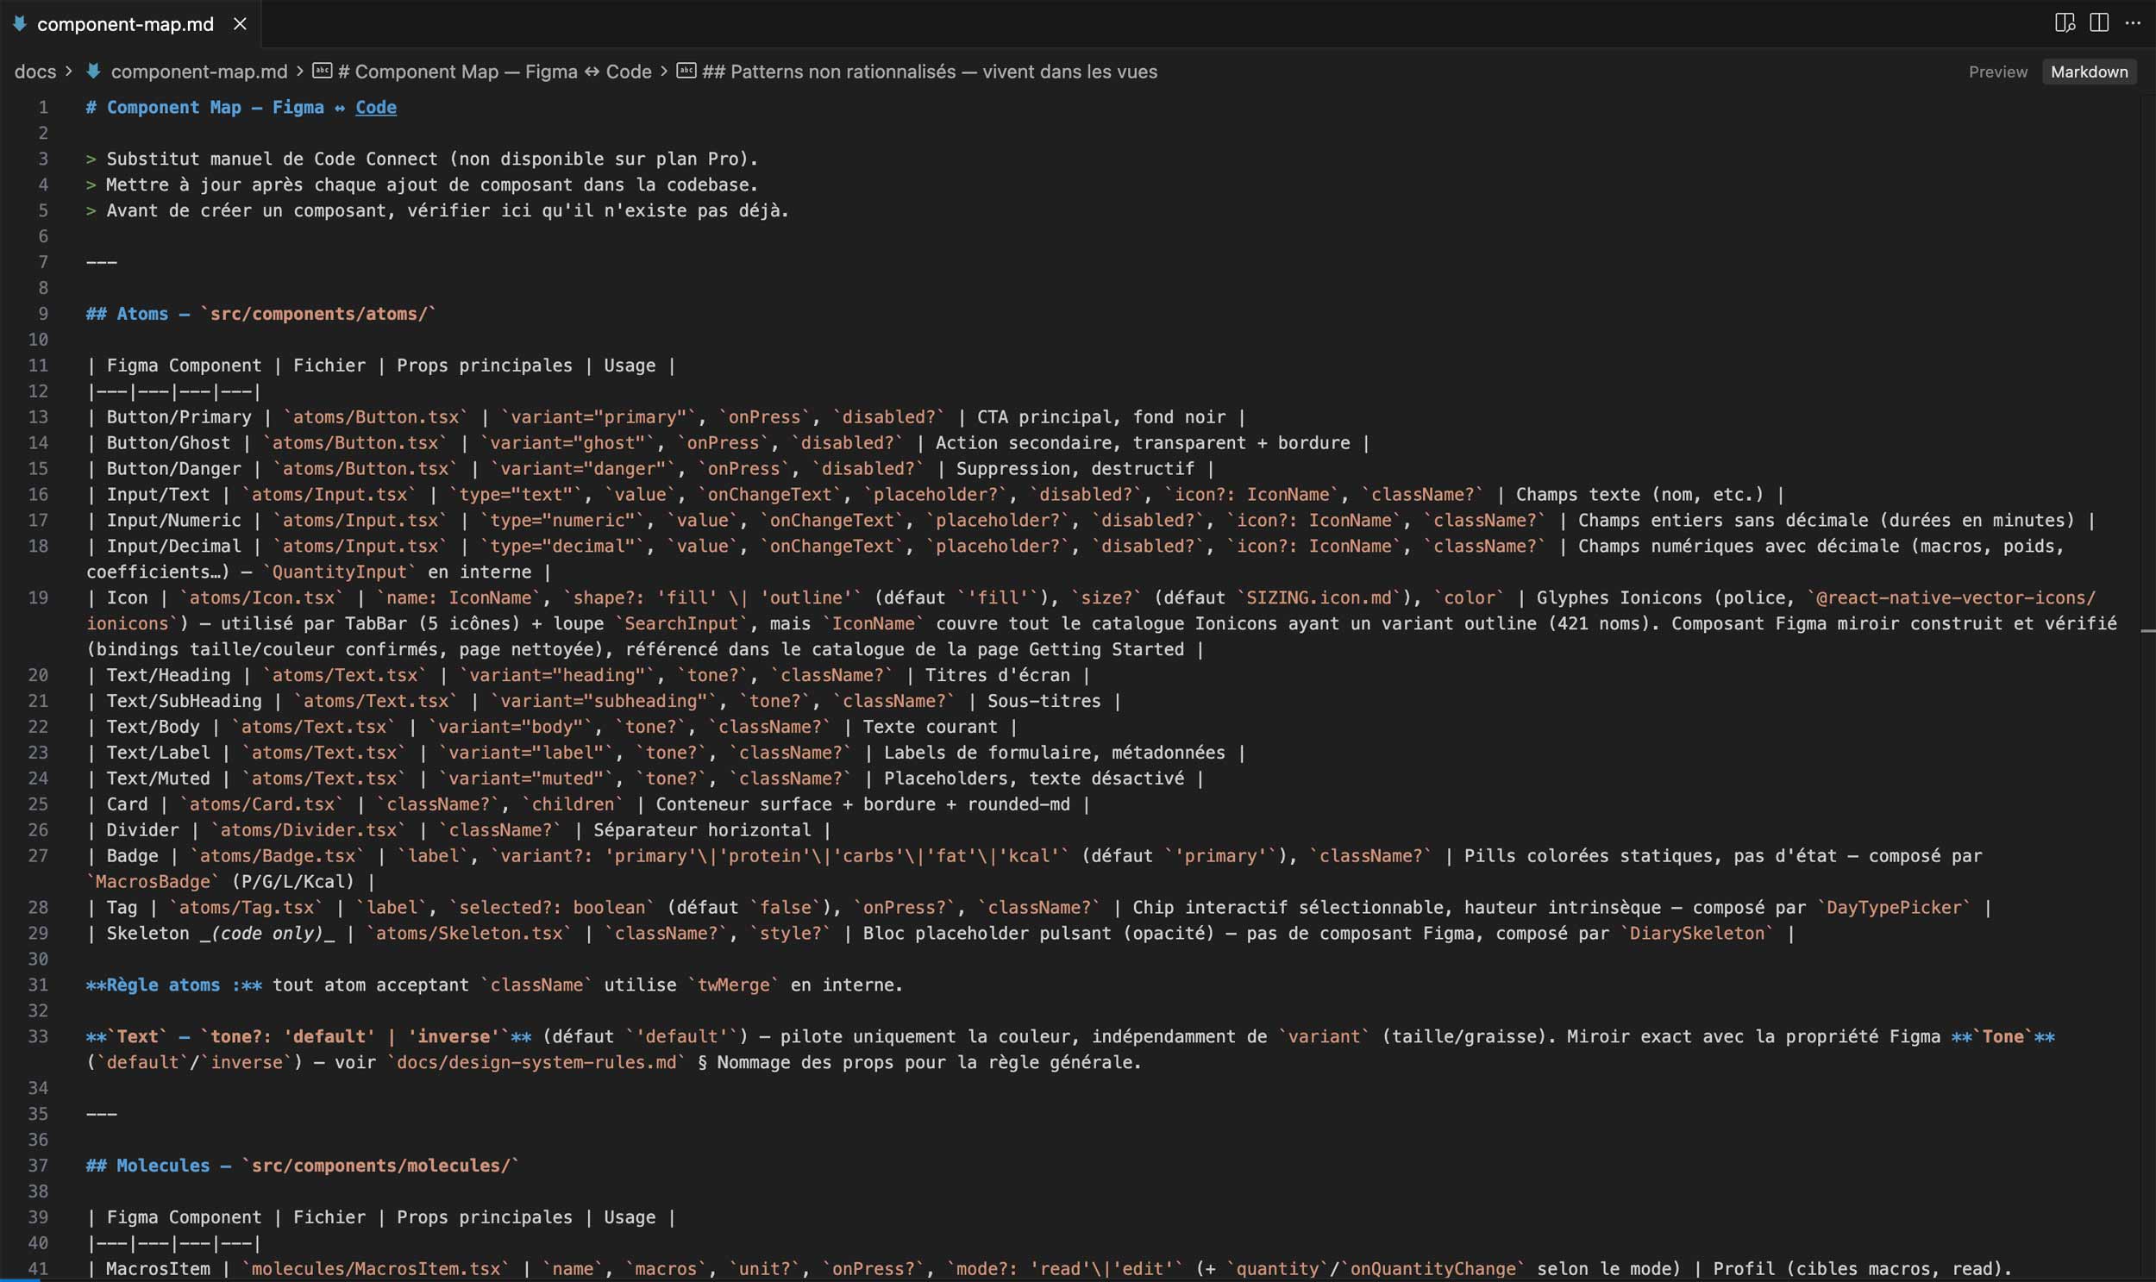Click the file icon in component-map.md tab

(x=19, y=23)
